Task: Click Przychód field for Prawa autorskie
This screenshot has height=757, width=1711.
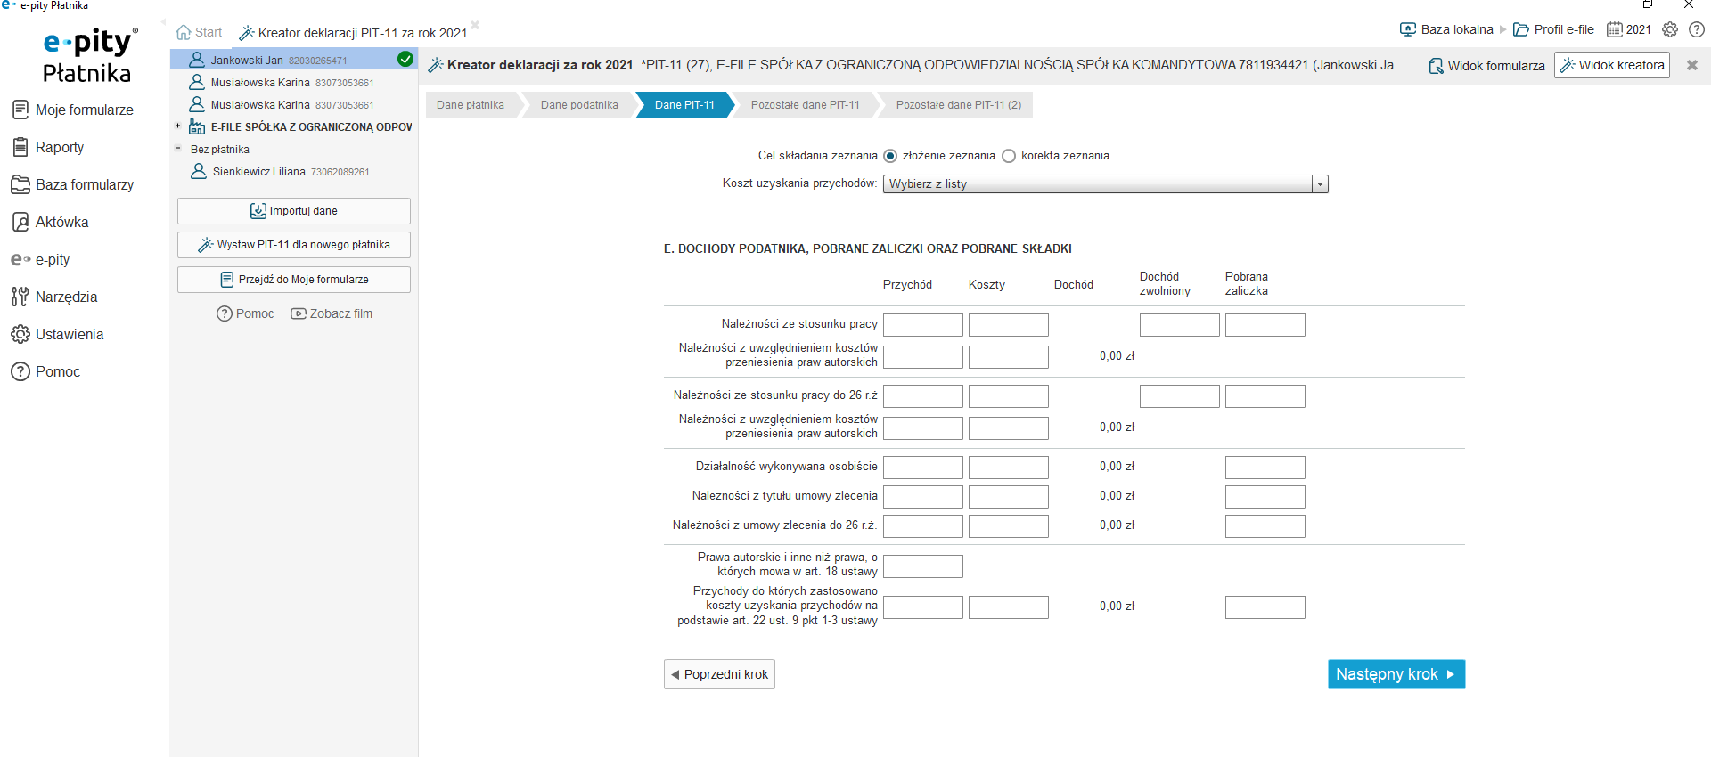Action: [923, 566]
